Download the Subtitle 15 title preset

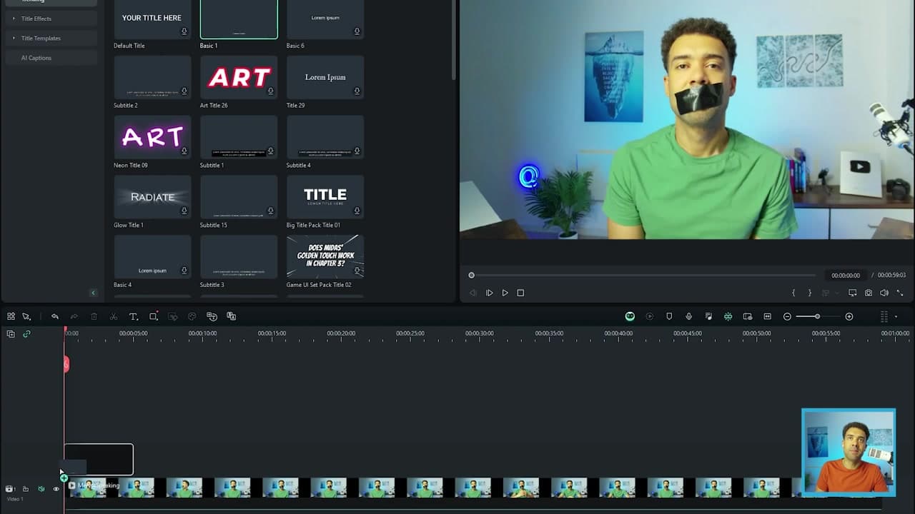coord(270,211)
